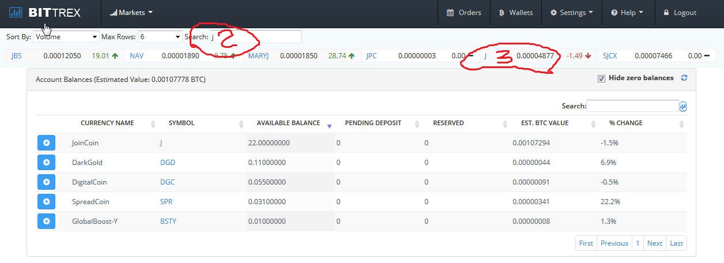Expand the DigitalCoin row plus icon
The width and height of the screenshot is (724, 263).
coord(46,182)
